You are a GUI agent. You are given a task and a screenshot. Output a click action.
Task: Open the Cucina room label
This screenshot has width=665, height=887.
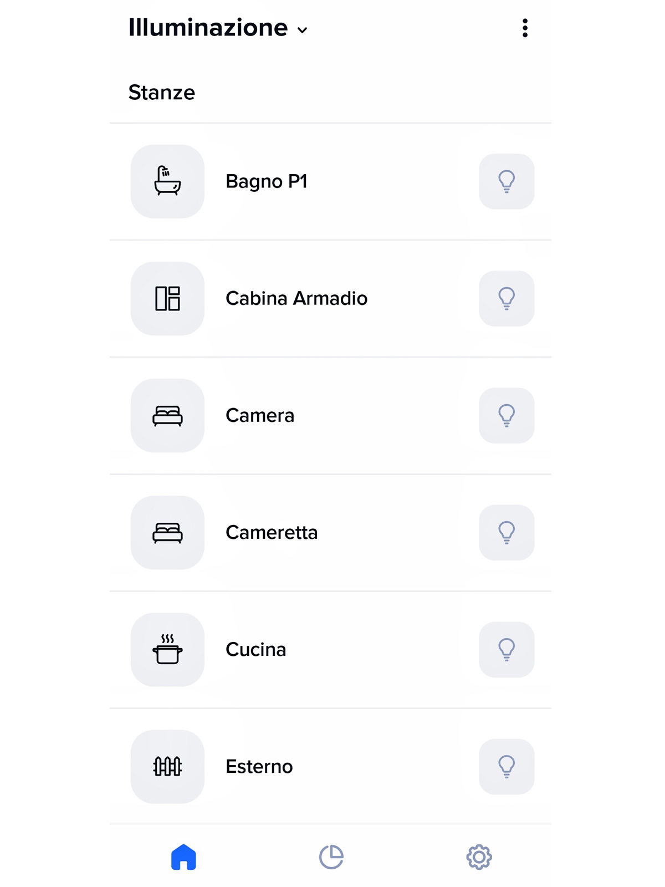pos(255,649)
